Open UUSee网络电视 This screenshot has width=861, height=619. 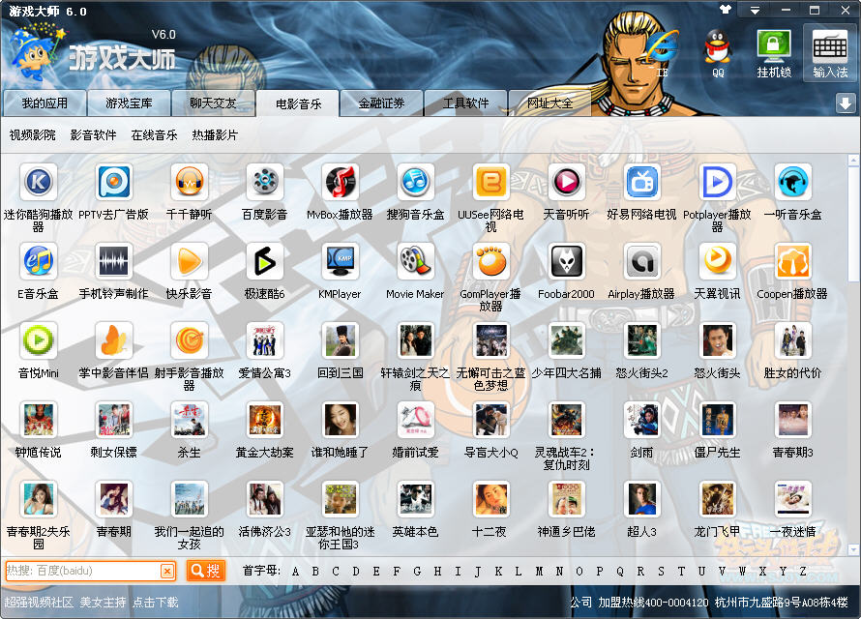tap(490, 182)
